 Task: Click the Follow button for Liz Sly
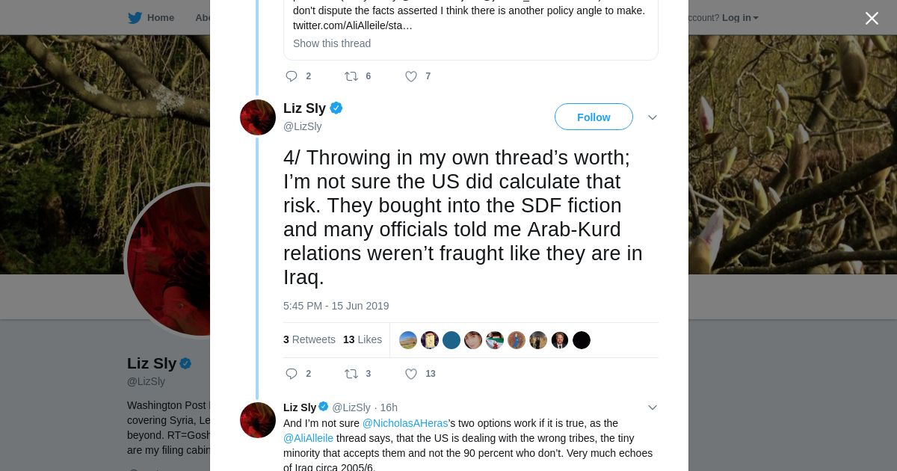point(594,117)
